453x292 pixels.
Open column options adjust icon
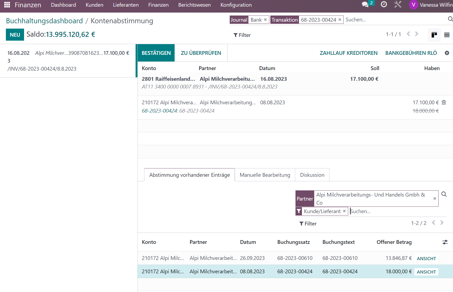(445, 242)
